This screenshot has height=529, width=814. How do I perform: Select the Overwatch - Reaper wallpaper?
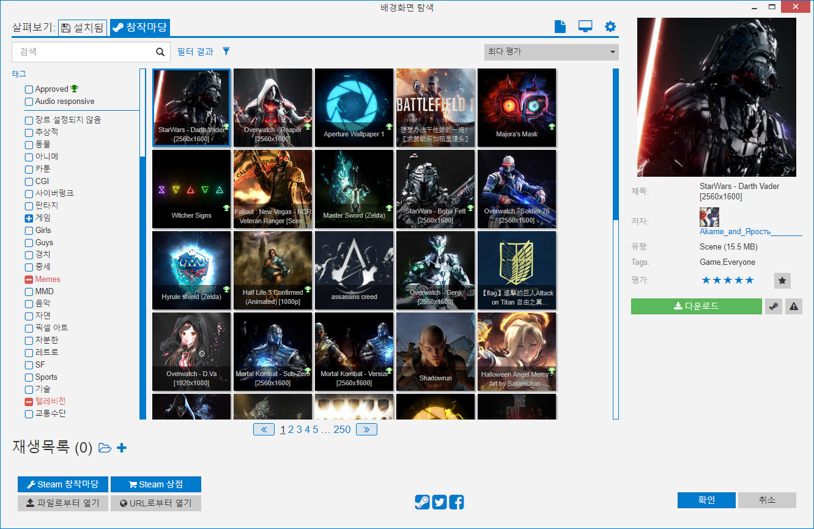(x=273, y=108)
